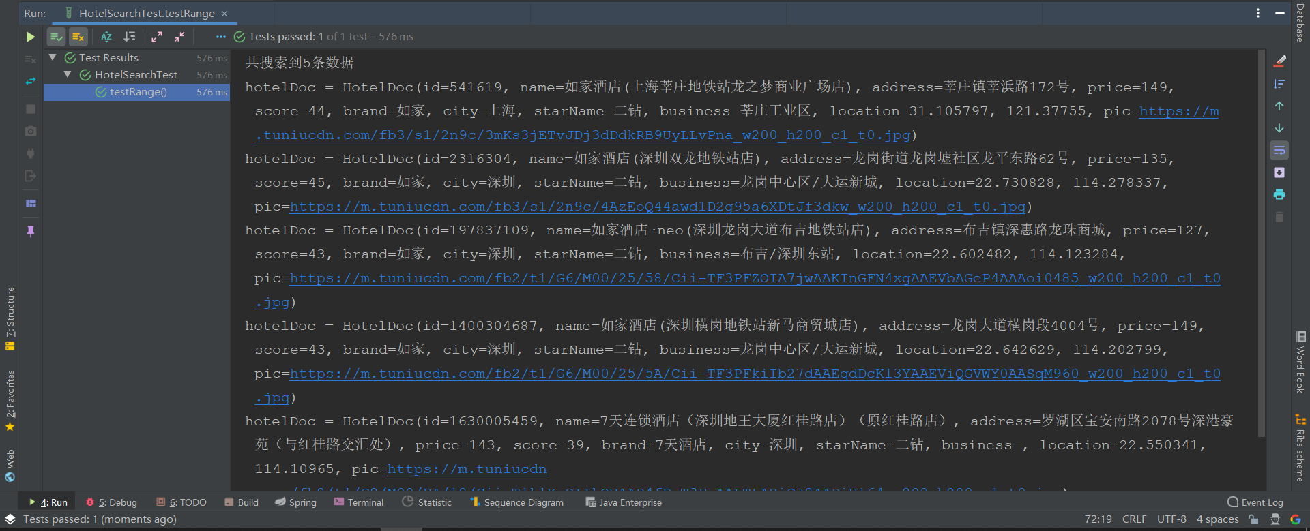1310x531 pixels.
Task: Close the HotelSearchTest.testRange tab
Action: (x=224, y=13)
